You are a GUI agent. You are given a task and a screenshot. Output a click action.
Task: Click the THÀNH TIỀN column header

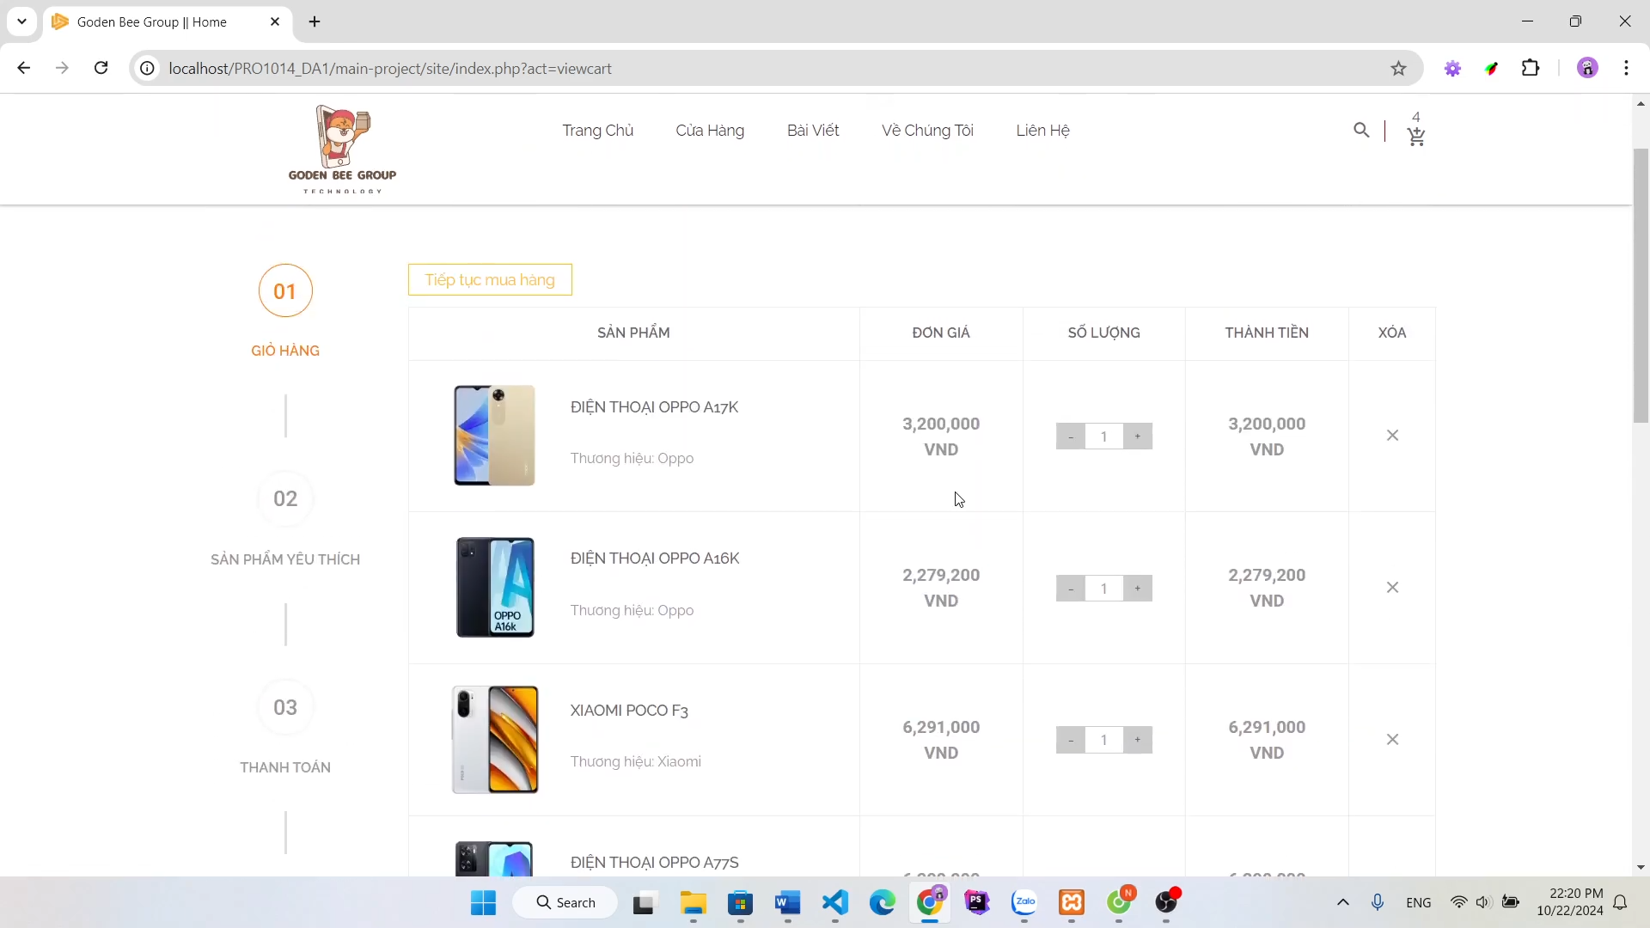tap(1267, 333)
